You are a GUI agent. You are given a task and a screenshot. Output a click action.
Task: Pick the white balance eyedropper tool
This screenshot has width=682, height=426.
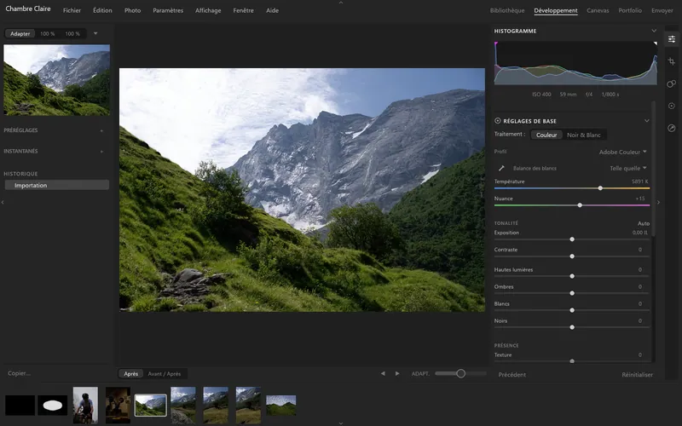pyautogui.click(x=501, y=168)
